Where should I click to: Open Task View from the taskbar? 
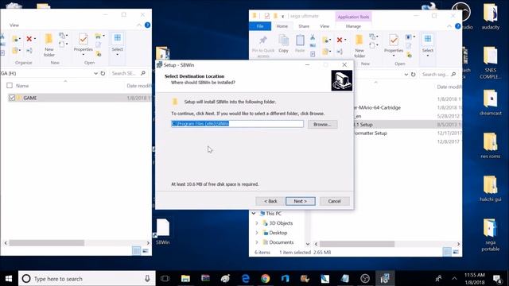point(165,279)
